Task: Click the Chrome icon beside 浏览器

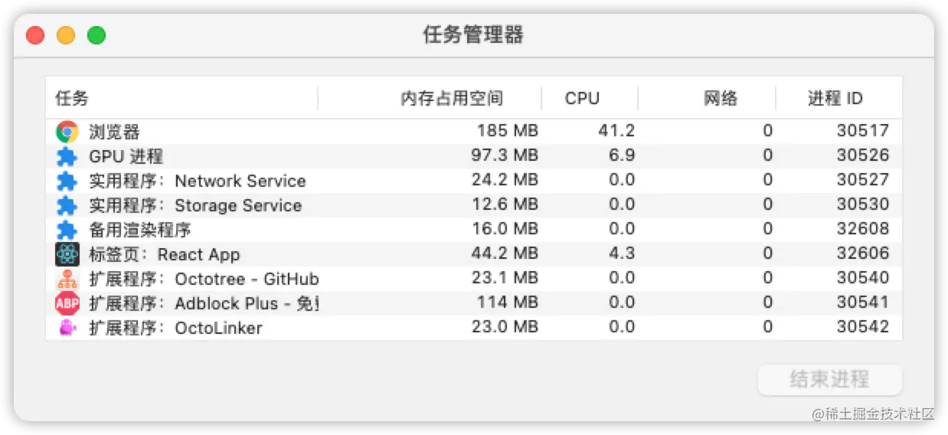Action: click(x=67, y=132)
